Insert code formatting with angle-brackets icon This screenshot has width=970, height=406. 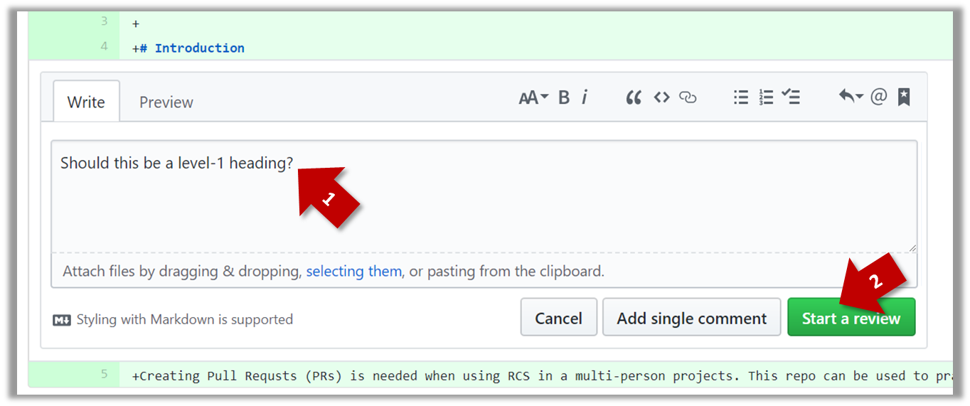661,98
